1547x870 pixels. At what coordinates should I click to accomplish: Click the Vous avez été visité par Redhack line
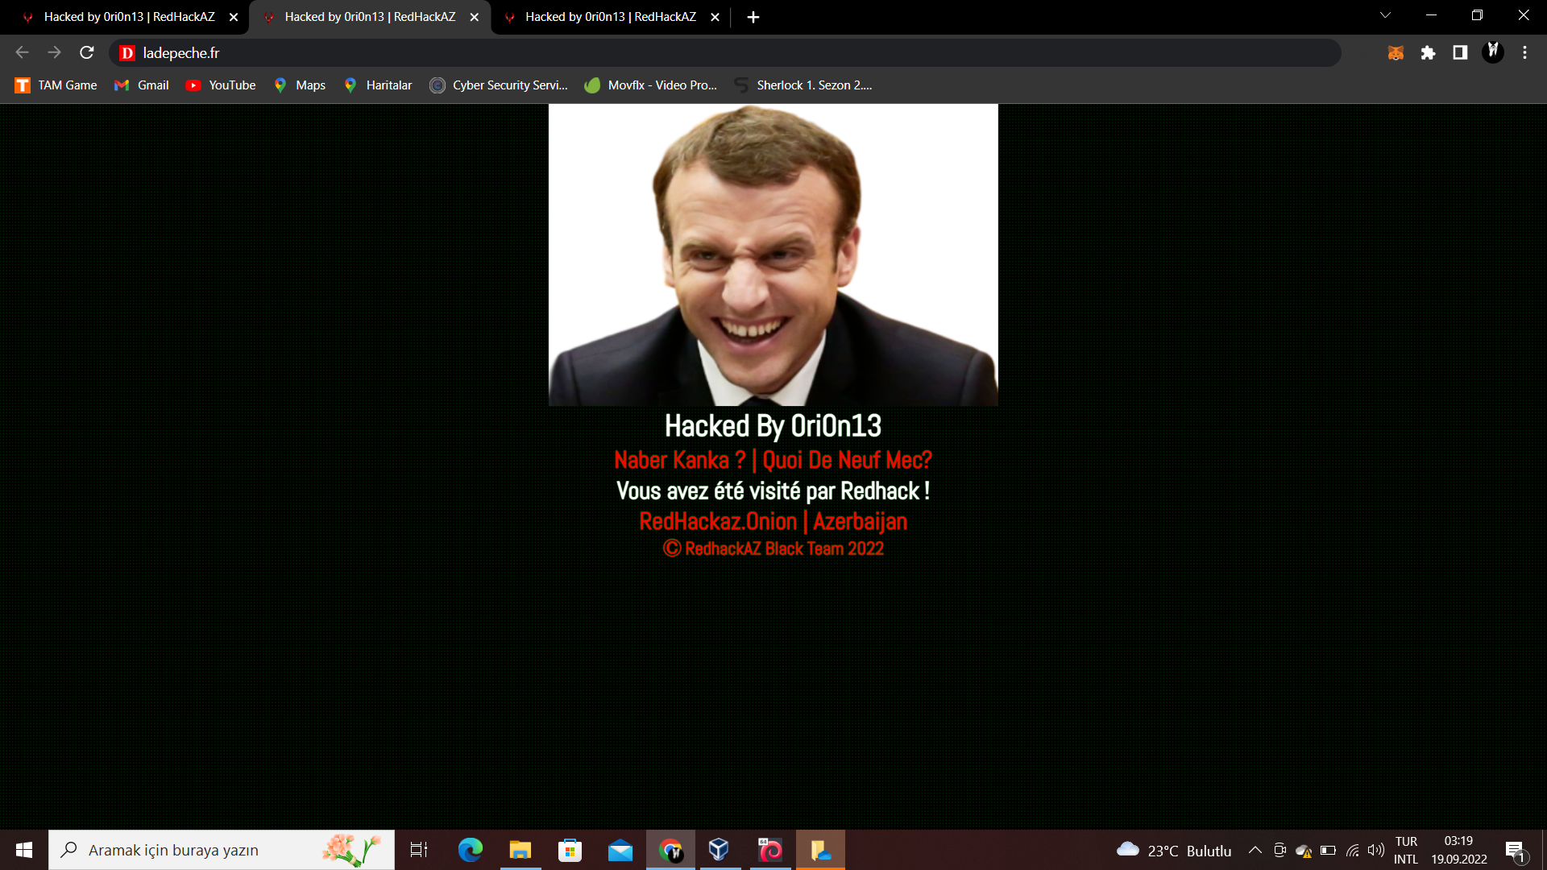[x=773, y=491]
